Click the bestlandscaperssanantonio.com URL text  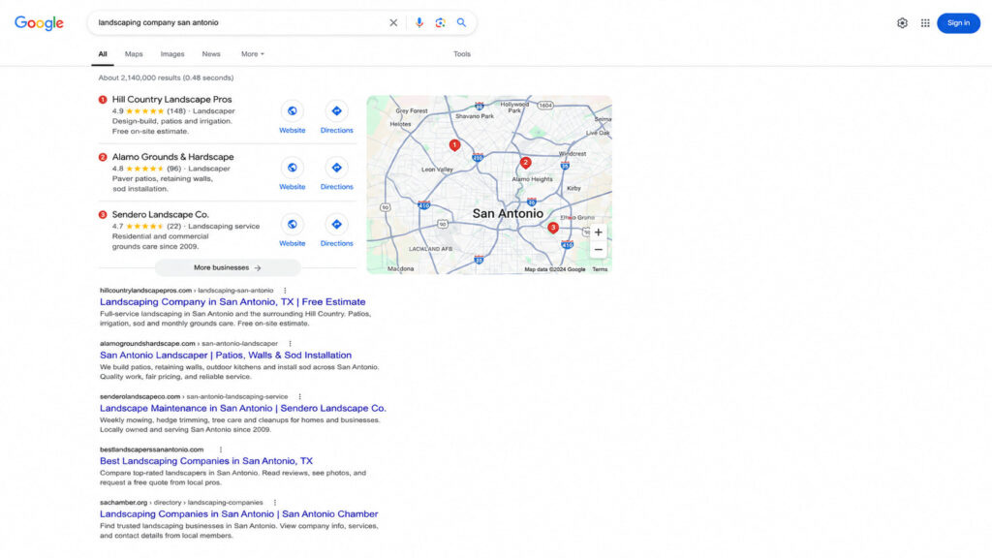[151, 449]
